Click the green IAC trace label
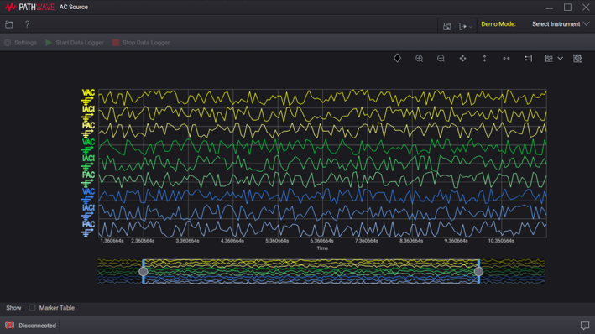Viewport: 595px width, 334px height. (x=88, y=159)
